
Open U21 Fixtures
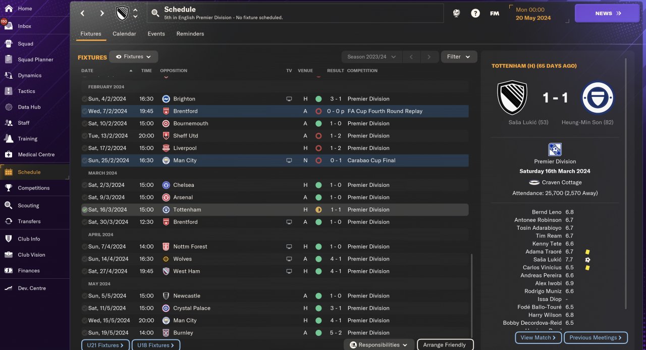(x=105, y=345)
